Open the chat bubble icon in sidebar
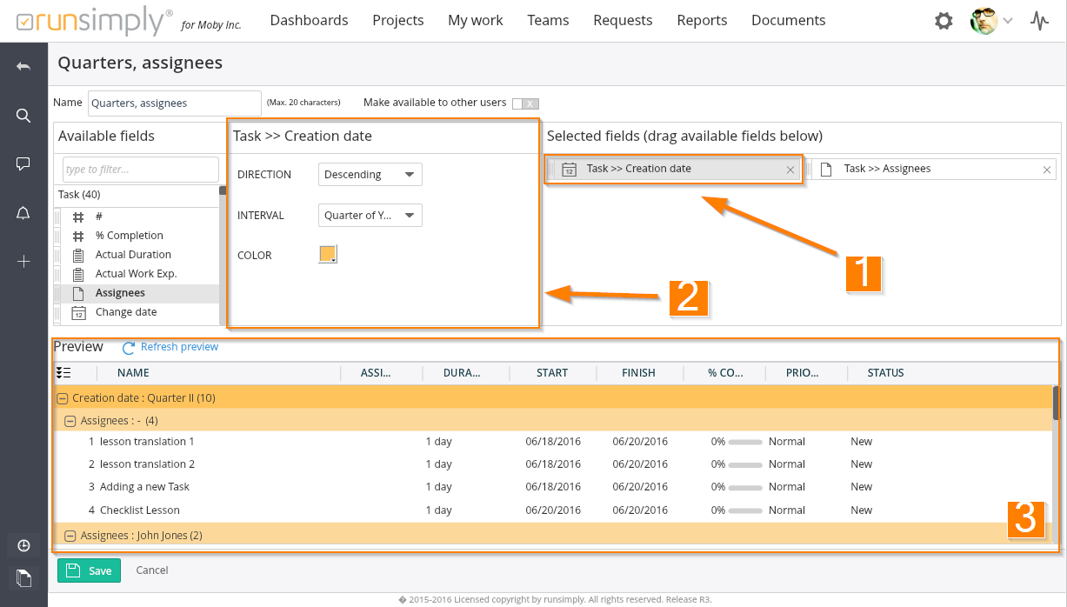 pos(23,163)
